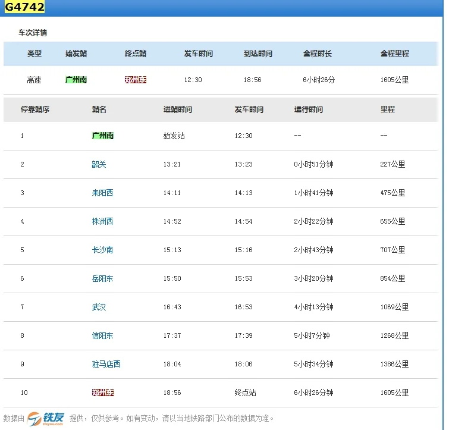Click 广州南 under 始发站 in summary
449x430 pixels.
[76, 80]
